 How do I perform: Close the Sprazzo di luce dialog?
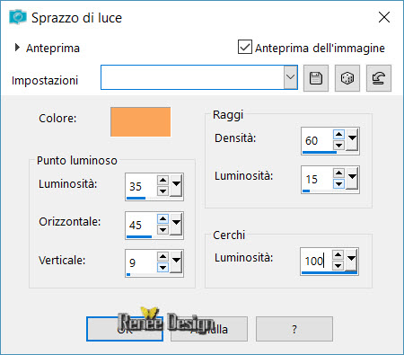(x=384, y=17)
